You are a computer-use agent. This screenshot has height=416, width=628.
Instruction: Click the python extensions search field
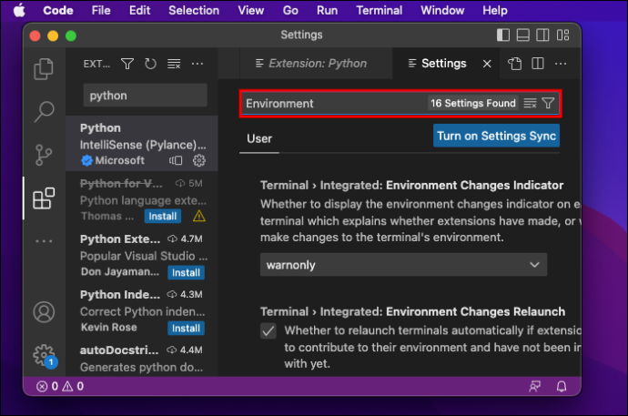point(145,96)
